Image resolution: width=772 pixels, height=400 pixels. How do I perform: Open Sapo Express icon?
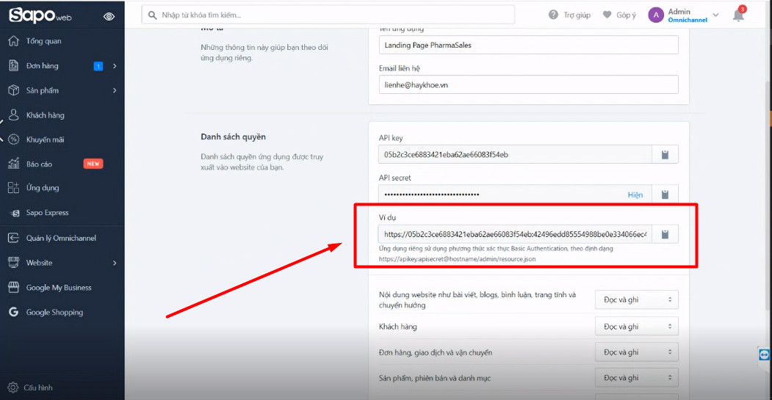15,213
